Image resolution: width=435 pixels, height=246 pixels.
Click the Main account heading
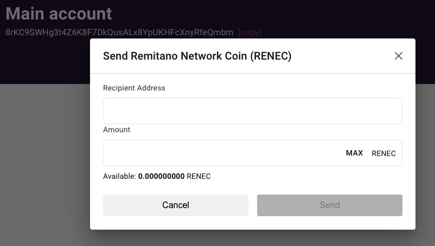click(59, 14)
